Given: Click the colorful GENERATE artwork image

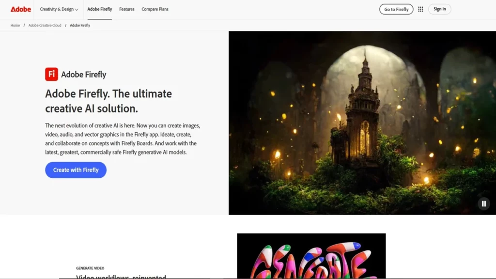Looking at the screenshot, I should tap(311, 257).
